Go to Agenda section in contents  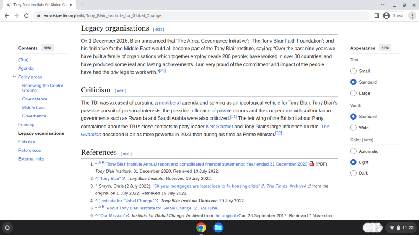pos(26,68)
